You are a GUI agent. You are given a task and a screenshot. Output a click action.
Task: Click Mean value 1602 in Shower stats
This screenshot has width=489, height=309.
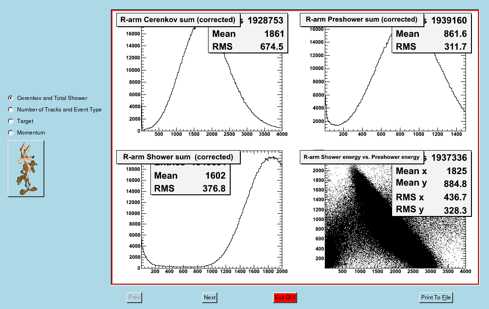[x=215, y=176]
